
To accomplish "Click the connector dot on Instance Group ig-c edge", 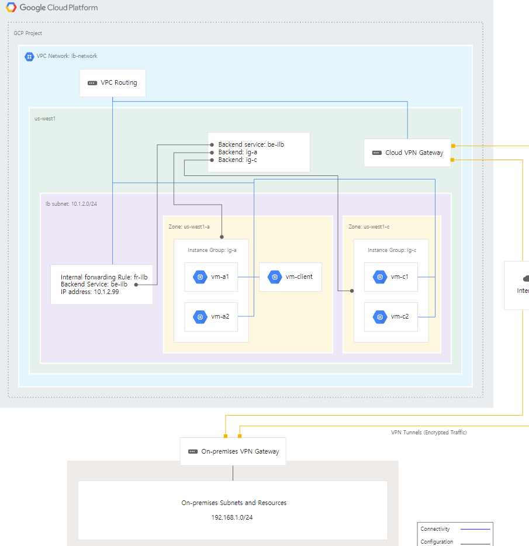I will pos(352,291).
